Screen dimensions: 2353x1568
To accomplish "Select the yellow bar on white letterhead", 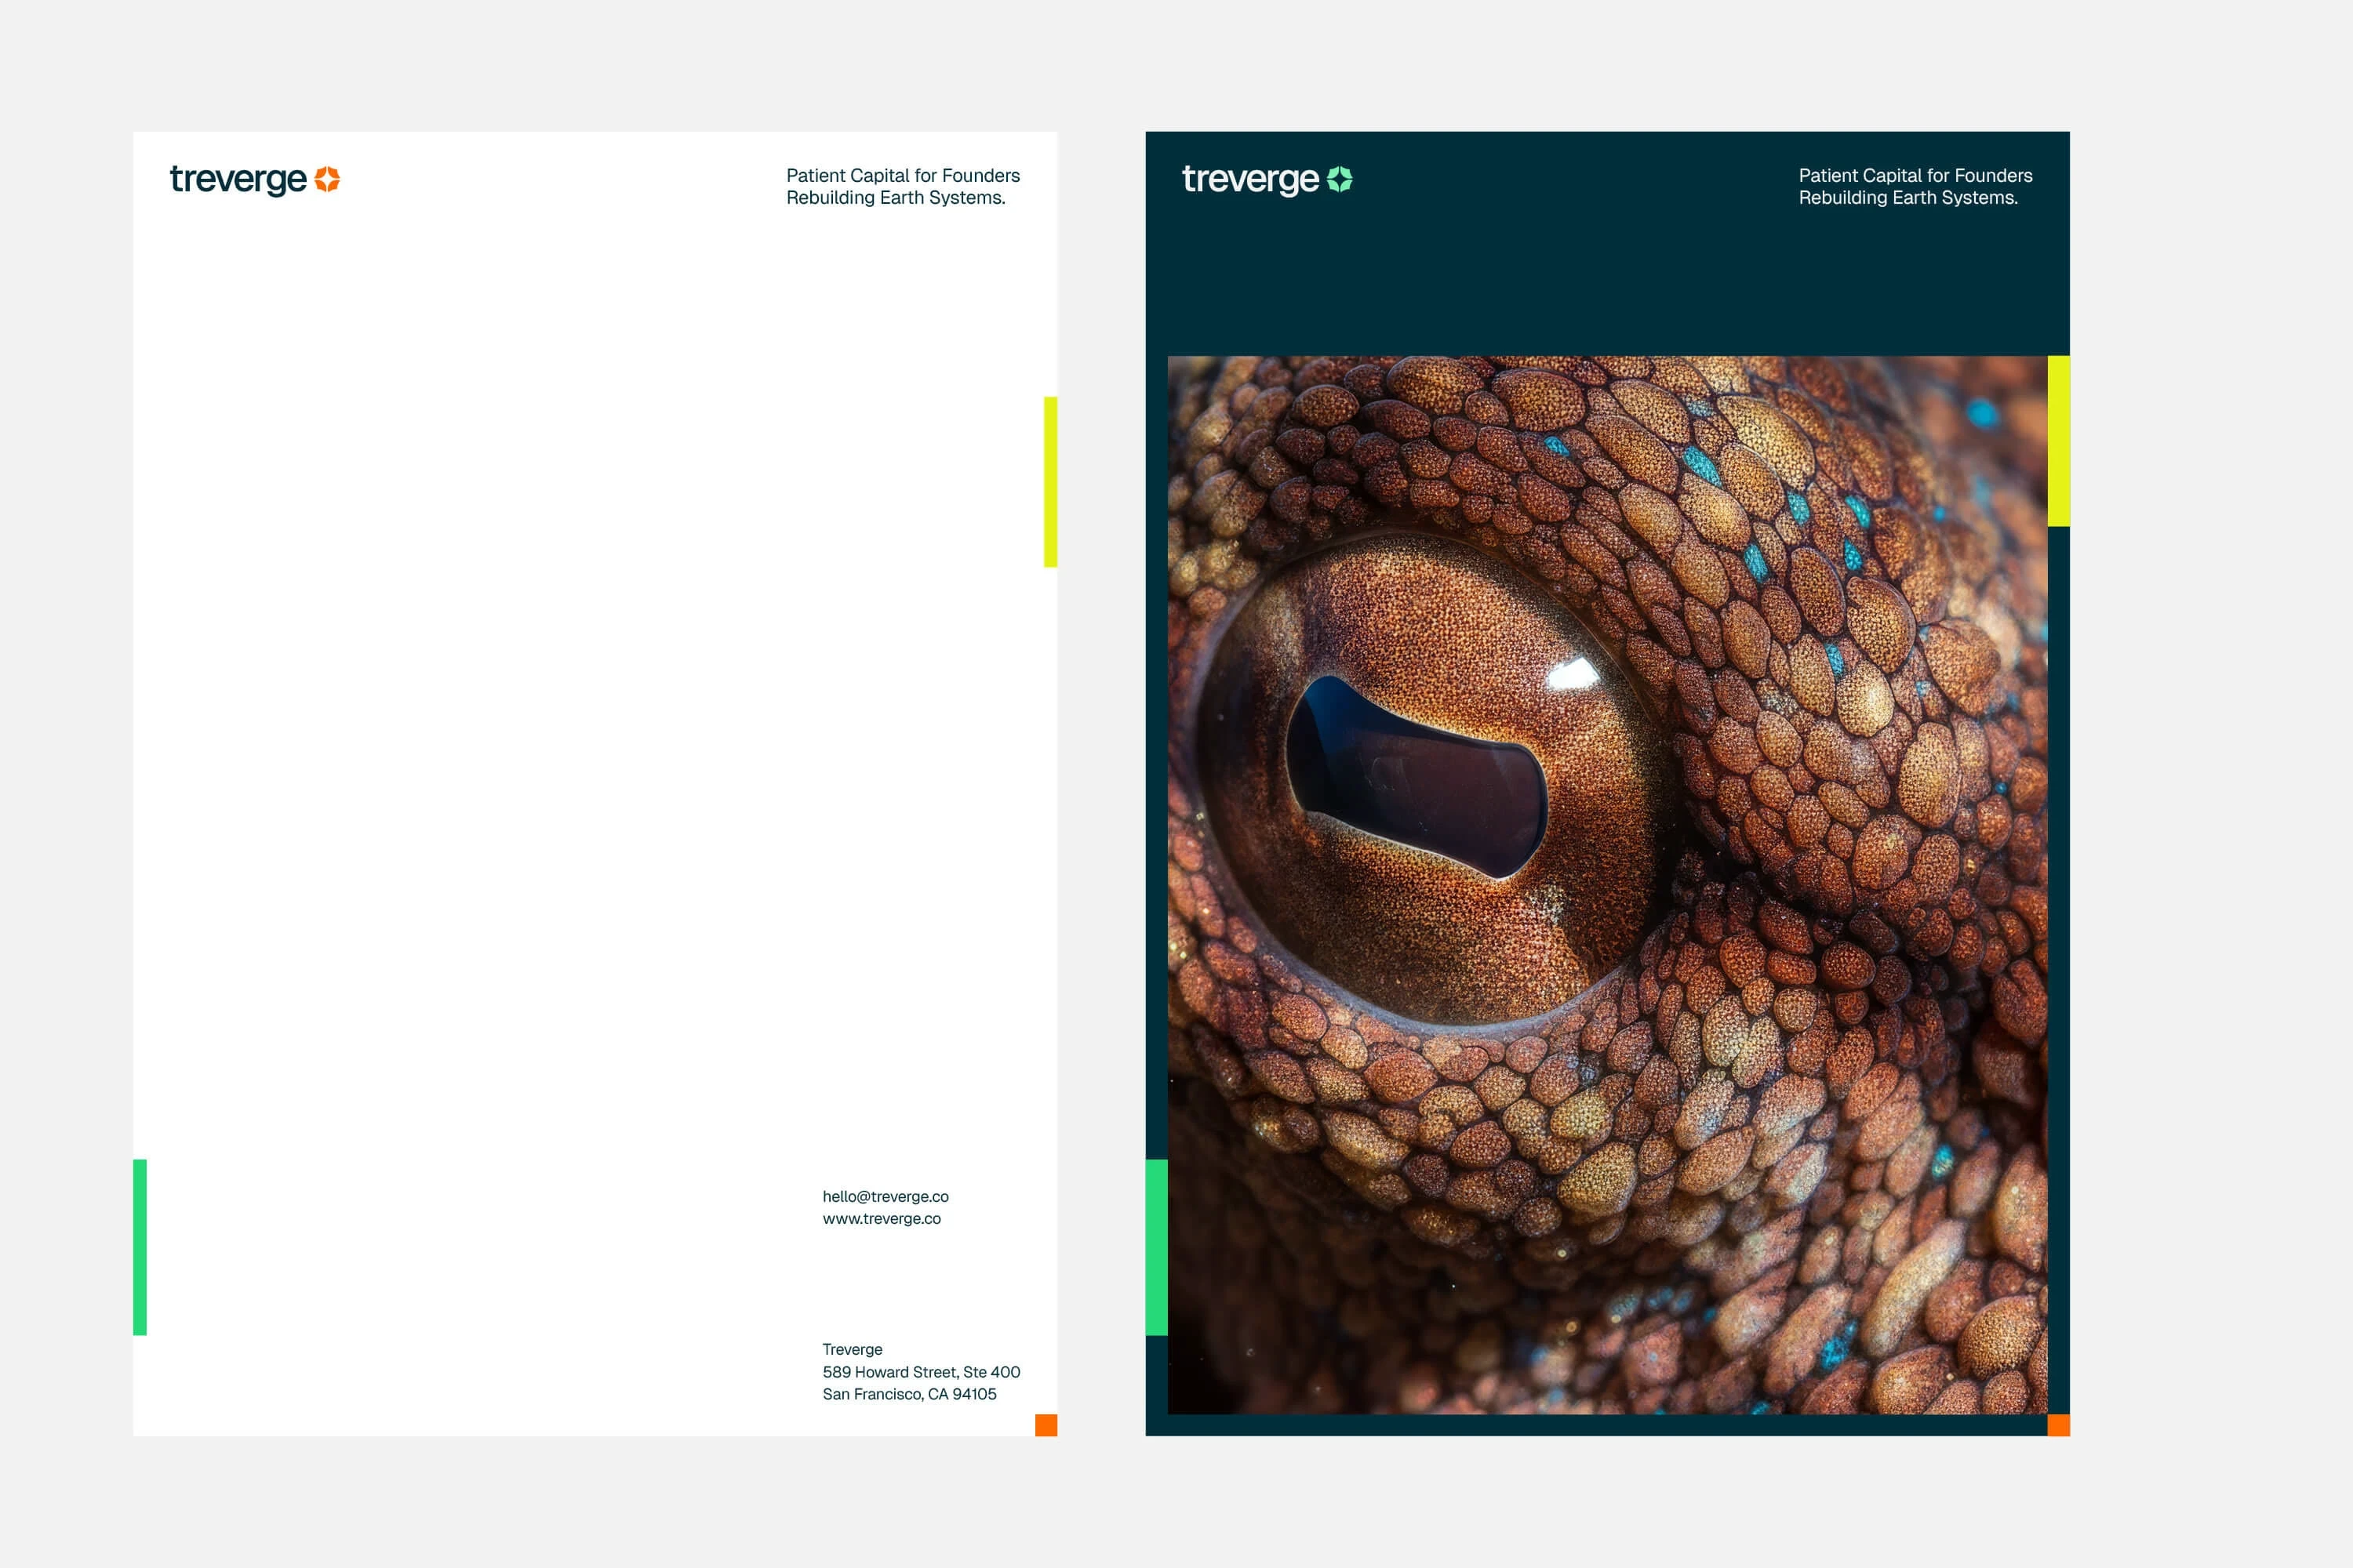I will (x=1050, y=482).
